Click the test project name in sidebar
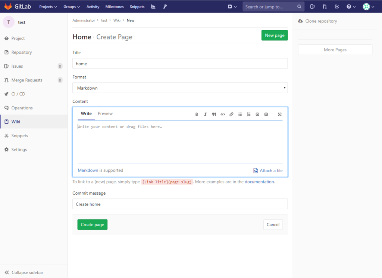 pyautogui.click(x=22, y=22)
